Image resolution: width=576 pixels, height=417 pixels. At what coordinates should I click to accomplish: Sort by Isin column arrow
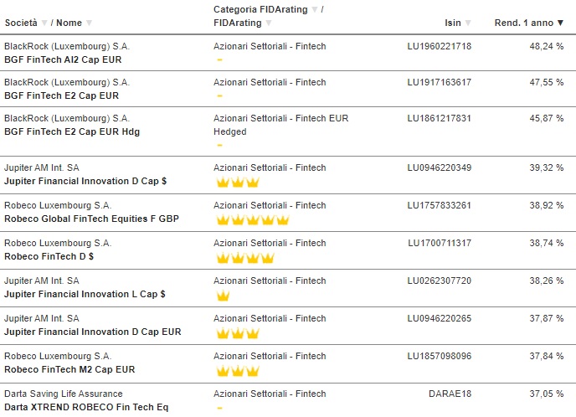pos(468,23)
